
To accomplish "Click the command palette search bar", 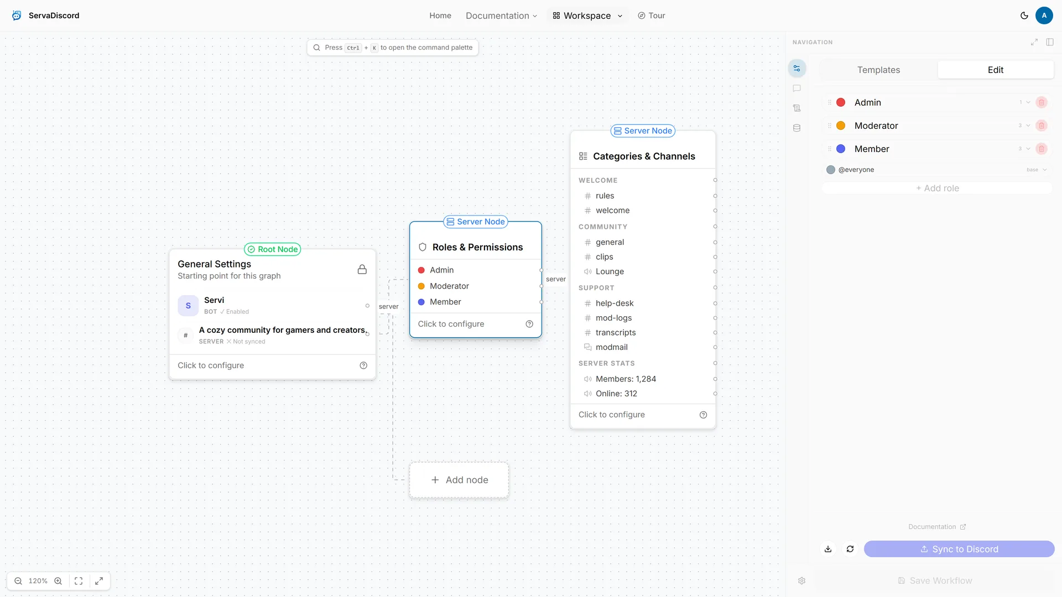I will [x=393, y=48].
